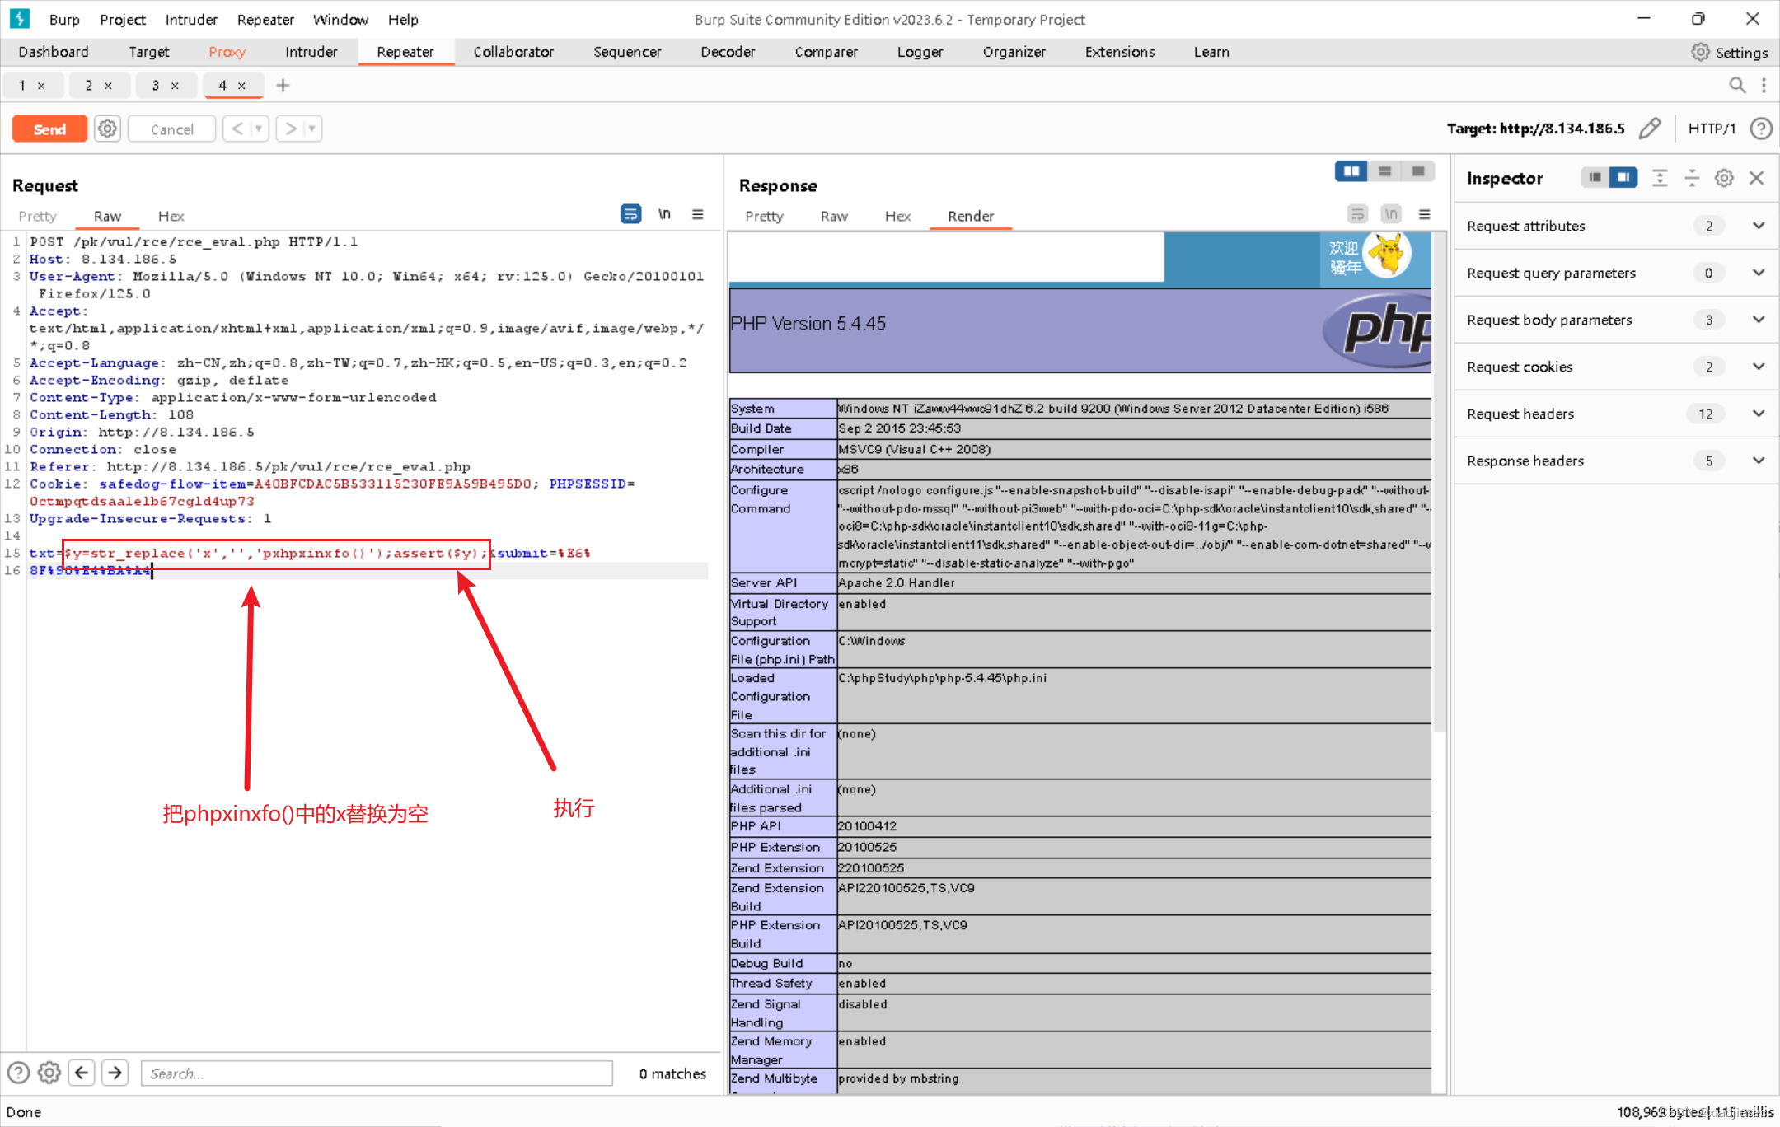Click the orange Send button

click(49, 129)
